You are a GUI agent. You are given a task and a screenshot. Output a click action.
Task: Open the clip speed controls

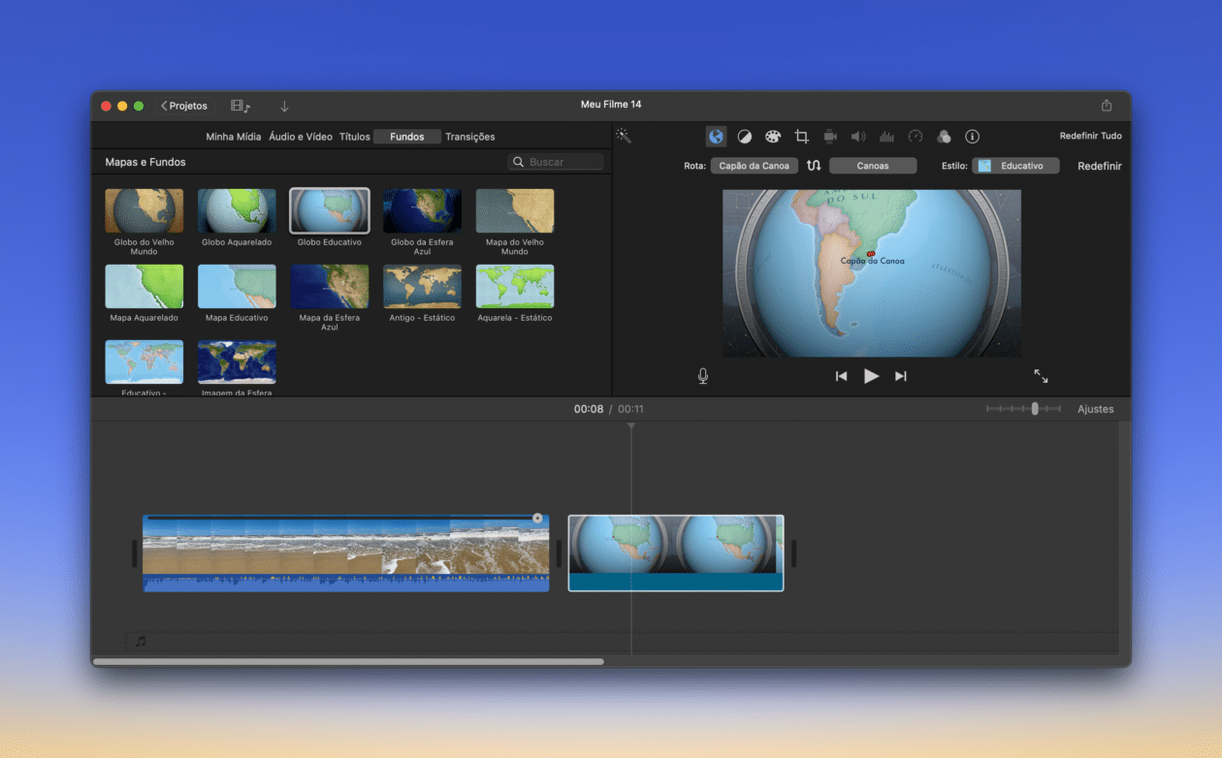click(x=915, y=136)
